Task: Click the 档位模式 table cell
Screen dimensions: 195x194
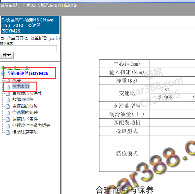Action: (x=124, y=153)
